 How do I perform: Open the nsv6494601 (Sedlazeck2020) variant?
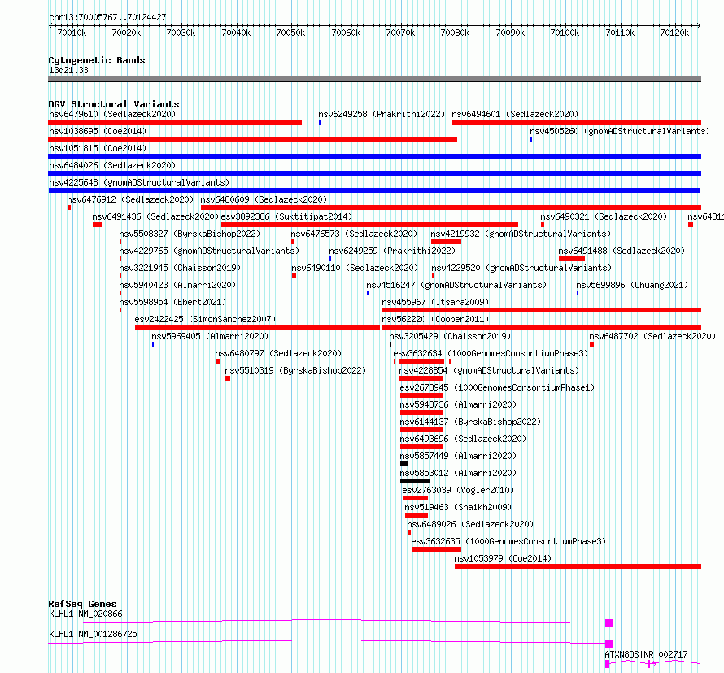pyautogui.click(x=515, y=114)
